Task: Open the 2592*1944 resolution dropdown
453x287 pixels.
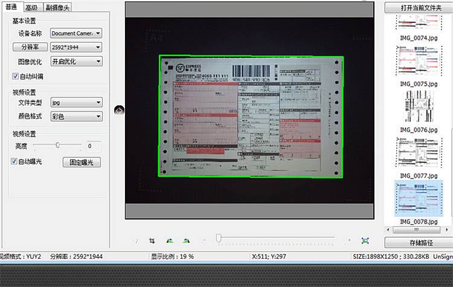Action: point(76,47)
